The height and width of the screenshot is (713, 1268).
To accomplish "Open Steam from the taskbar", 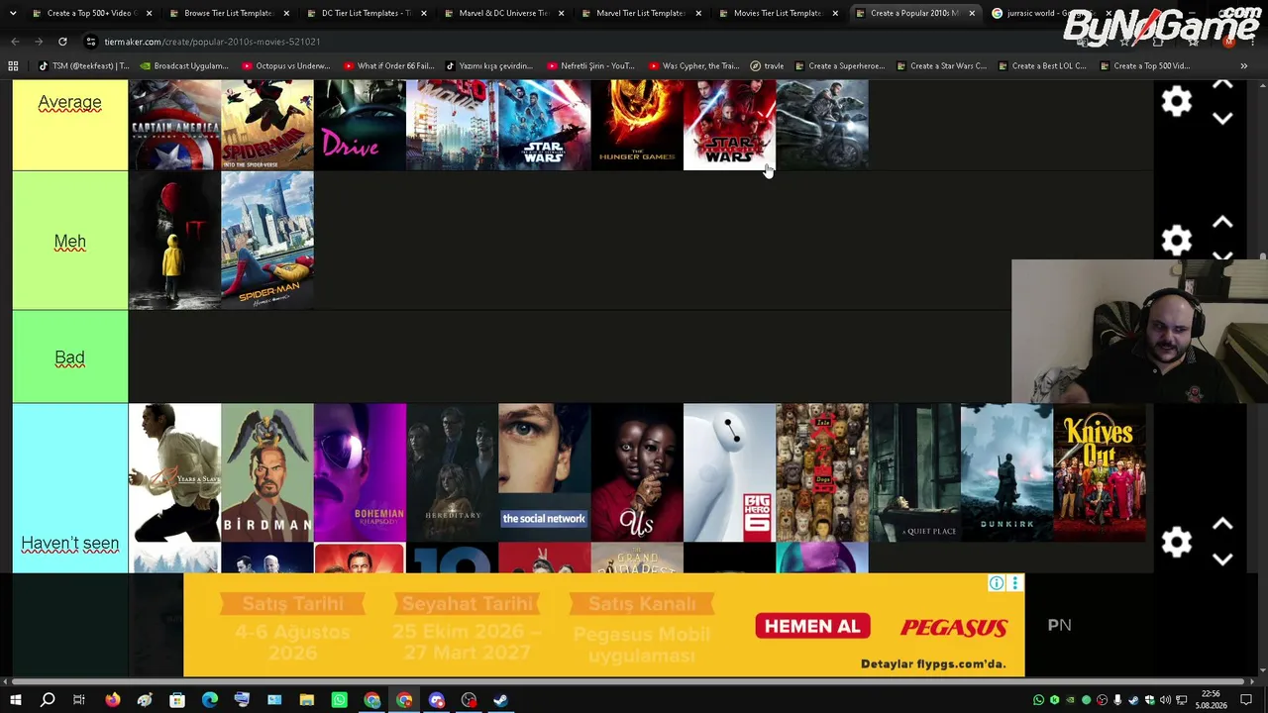I will [501, 700].
